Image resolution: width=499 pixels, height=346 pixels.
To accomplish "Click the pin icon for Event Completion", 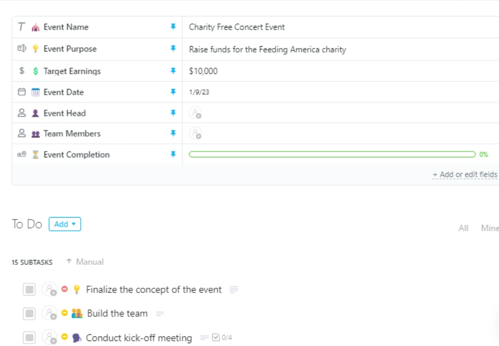I will 173,155.
